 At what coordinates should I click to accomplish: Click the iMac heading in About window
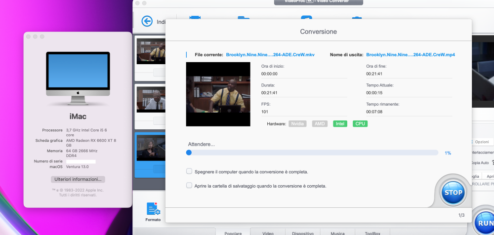click(x=78, y=117)
